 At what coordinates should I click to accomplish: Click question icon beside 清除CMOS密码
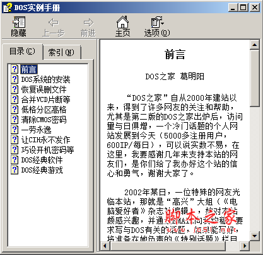(x=15, y=119)
